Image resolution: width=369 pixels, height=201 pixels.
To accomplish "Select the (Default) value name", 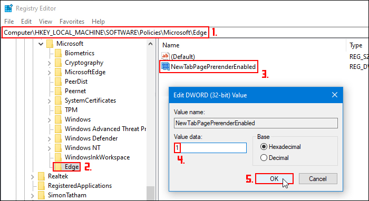I will click(x=183, y=57).
